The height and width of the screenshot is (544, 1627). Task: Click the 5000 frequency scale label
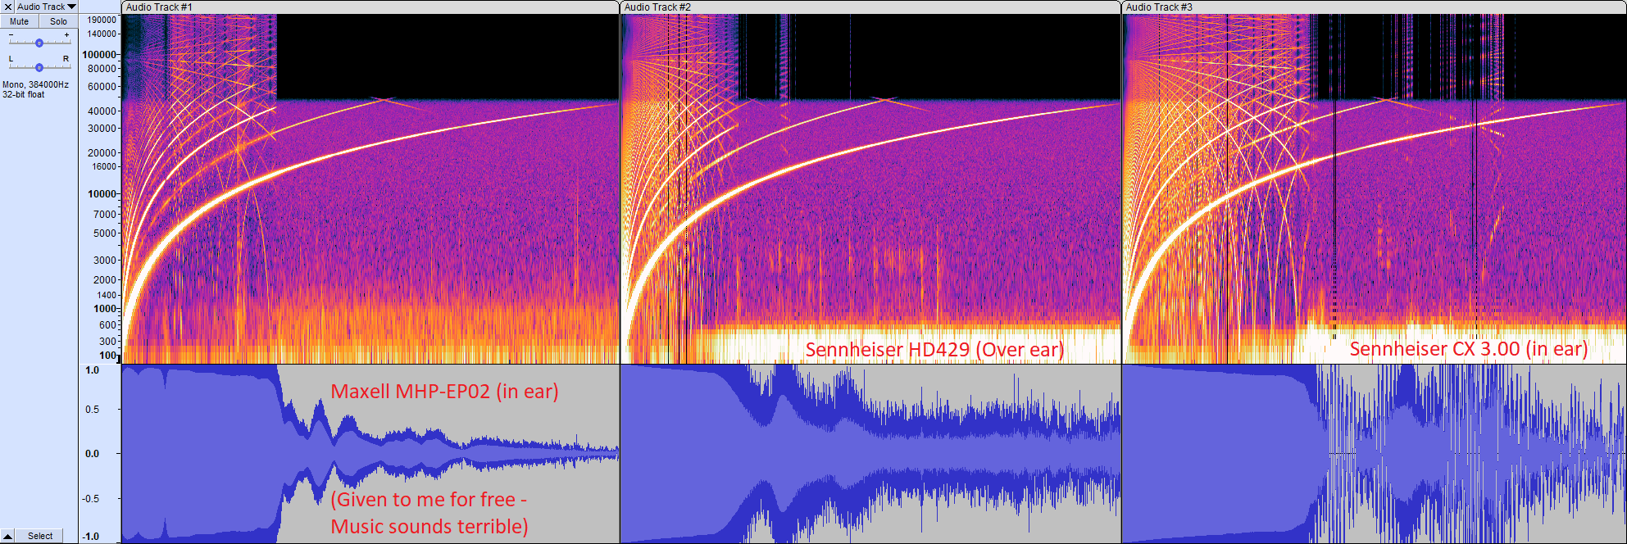click(105, 233)
